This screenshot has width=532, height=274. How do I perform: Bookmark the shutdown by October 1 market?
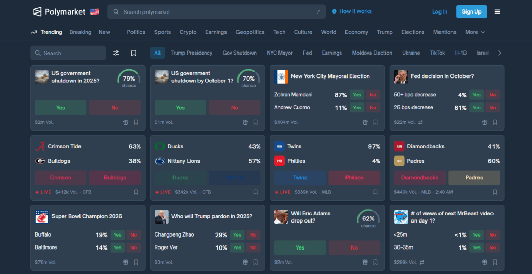coord(256,122)
